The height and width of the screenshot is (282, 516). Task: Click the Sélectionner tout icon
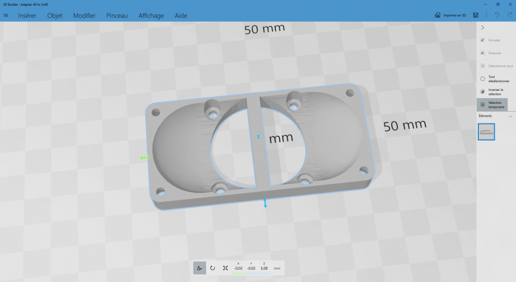(x=482, y=66)
